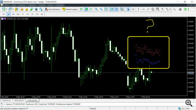
Task: Click the chart screenshot save icon
Action: [122, 9]
